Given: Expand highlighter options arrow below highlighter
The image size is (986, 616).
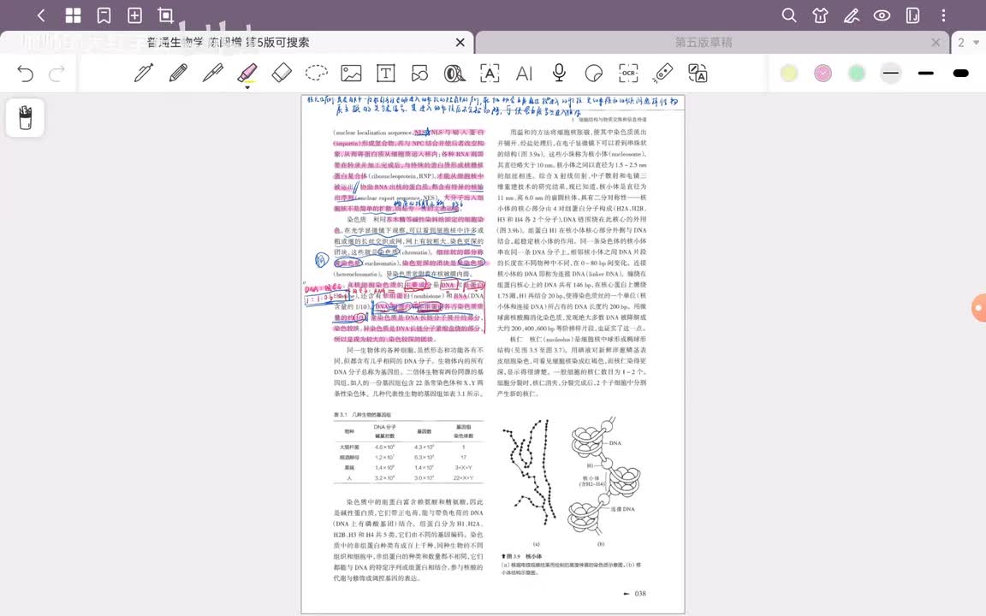Looking at the screenshot, I should [247, 87].
